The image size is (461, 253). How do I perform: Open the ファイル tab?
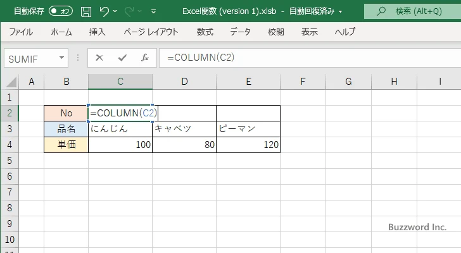click(x=20, y=32)
